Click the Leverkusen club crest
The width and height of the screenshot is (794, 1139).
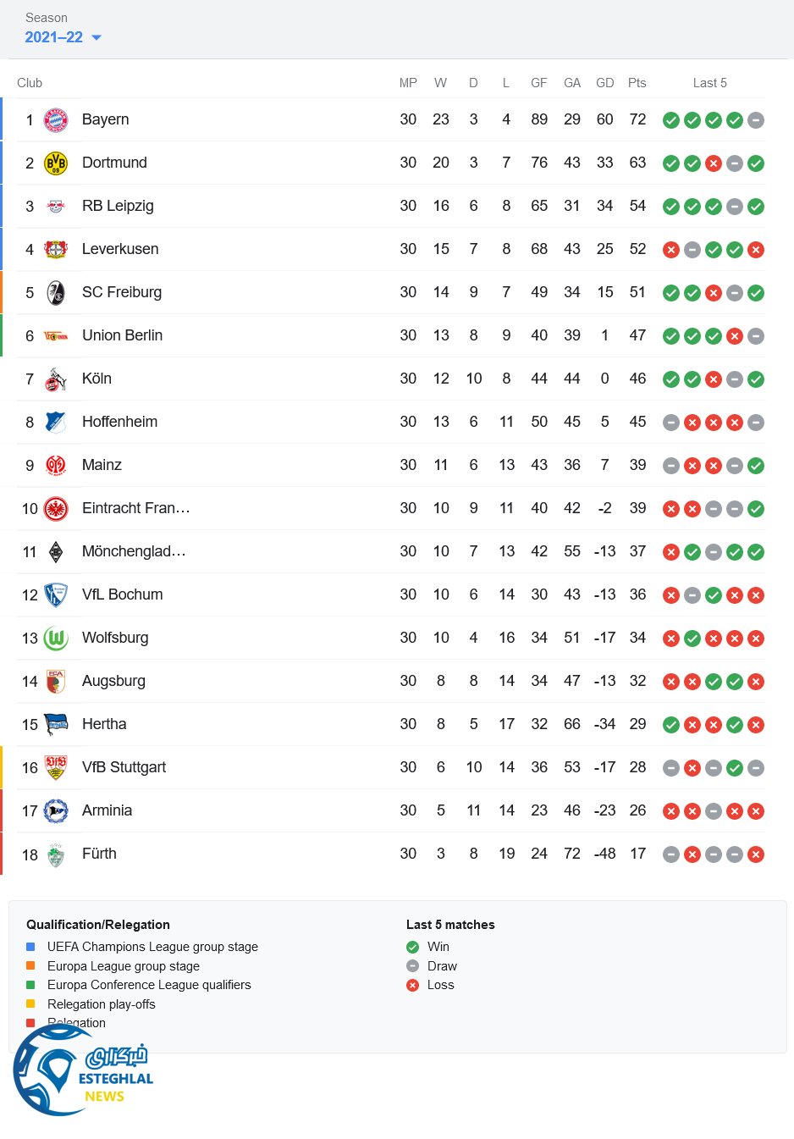click(x=56, y=250)
